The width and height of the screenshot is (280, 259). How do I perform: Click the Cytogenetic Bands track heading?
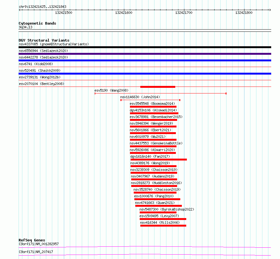(37, 23)
